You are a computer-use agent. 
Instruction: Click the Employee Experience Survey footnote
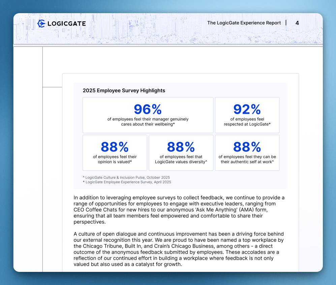click(x=127, y=182)
